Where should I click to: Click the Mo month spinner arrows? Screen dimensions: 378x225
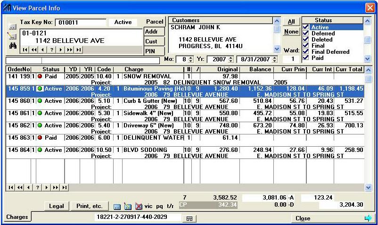190,59
